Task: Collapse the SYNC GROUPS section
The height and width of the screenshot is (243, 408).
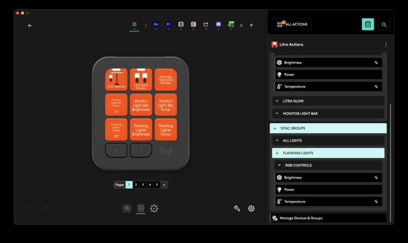Action: click(328, 128)
